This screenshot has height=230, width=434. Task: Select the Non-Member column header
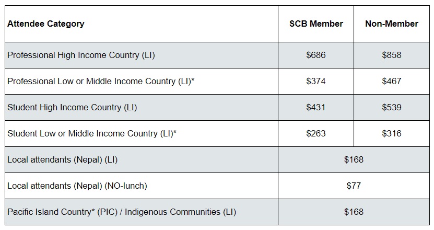click(392, 24)
